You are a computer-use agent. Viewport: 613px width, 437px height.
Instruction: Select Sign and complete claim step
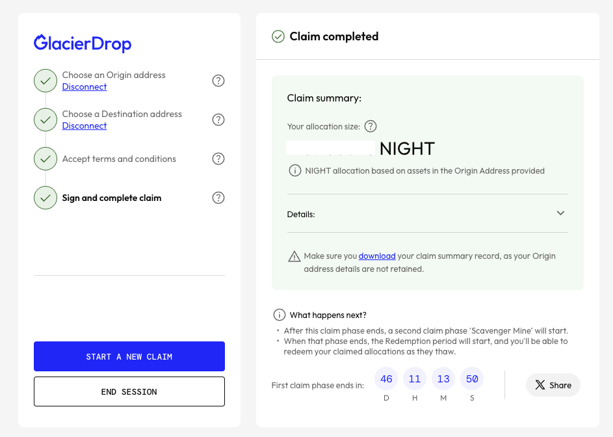click(112, 198)
